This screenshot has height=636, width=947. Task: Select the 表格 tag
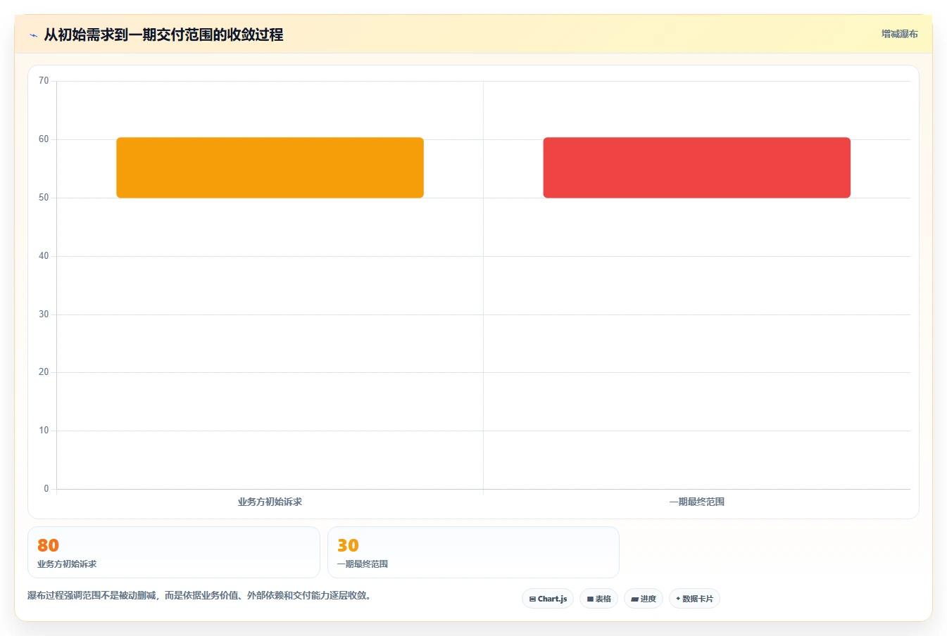[598, 599]
